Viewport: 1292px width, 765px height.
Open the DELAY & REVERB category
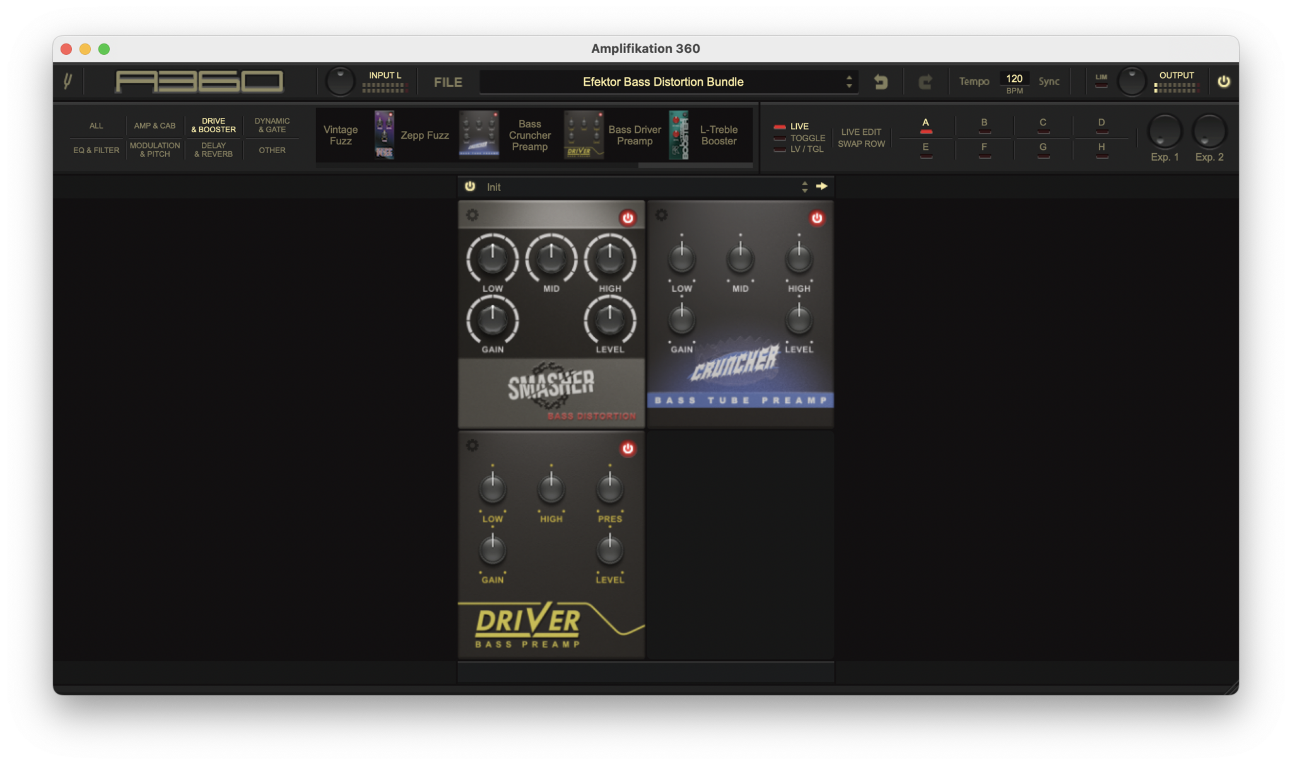pos(213,149)
